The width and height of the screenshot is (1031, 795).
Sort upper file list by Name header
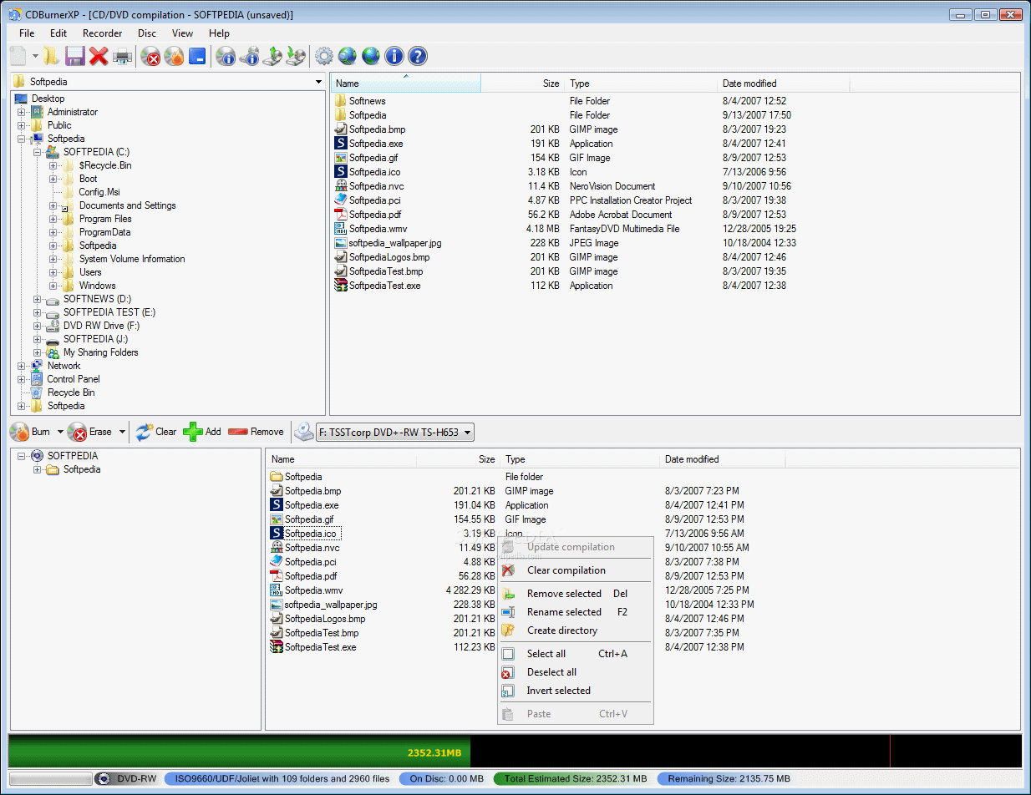coord(407,84)
